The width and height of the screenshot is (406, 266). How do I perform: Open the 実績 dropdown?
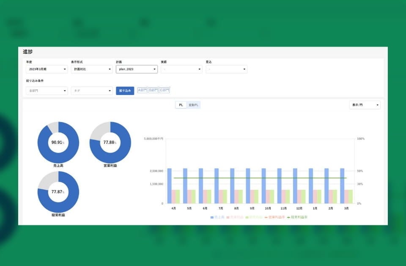(181, 69)
